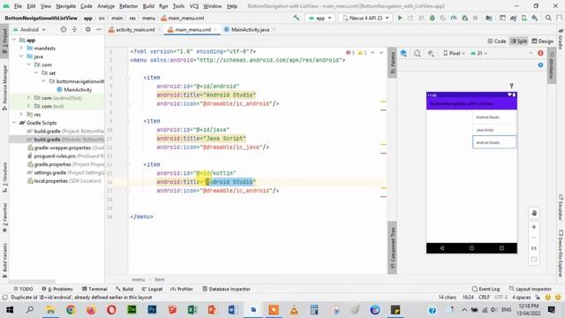The height and width of the screenshot is (318, 565).
Task: Click the red error indicator in preview
Action: 540,53
